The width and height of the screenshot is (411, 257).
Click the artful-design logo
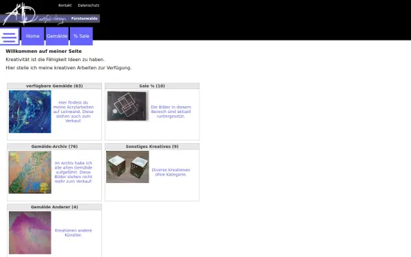[x=34, y=14]
